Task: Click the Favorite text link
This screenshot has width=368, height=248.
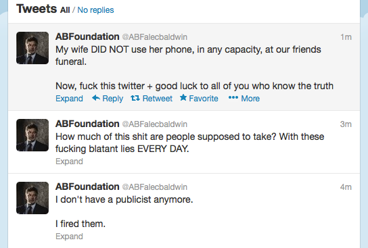Action: [x=204, y=99]
